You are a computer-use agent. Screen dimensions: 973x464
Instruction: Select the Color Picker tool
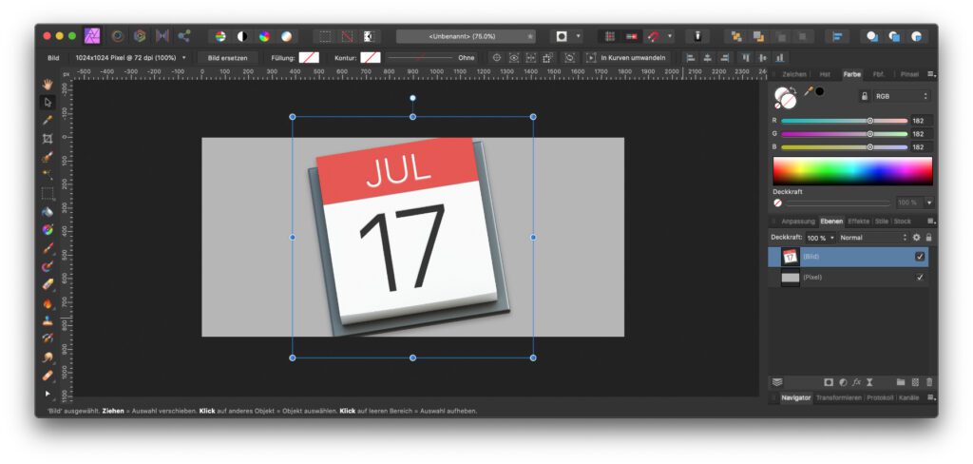coord(48,120)
